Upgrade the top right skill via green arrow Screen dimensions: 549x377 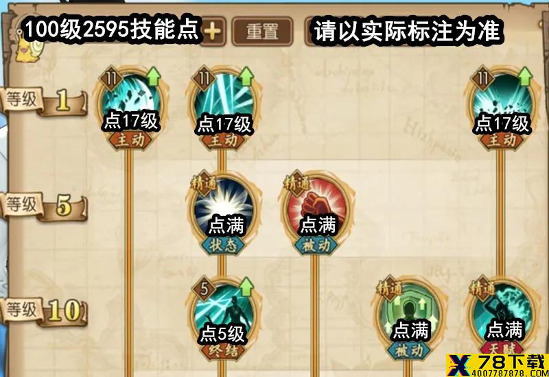524,77
